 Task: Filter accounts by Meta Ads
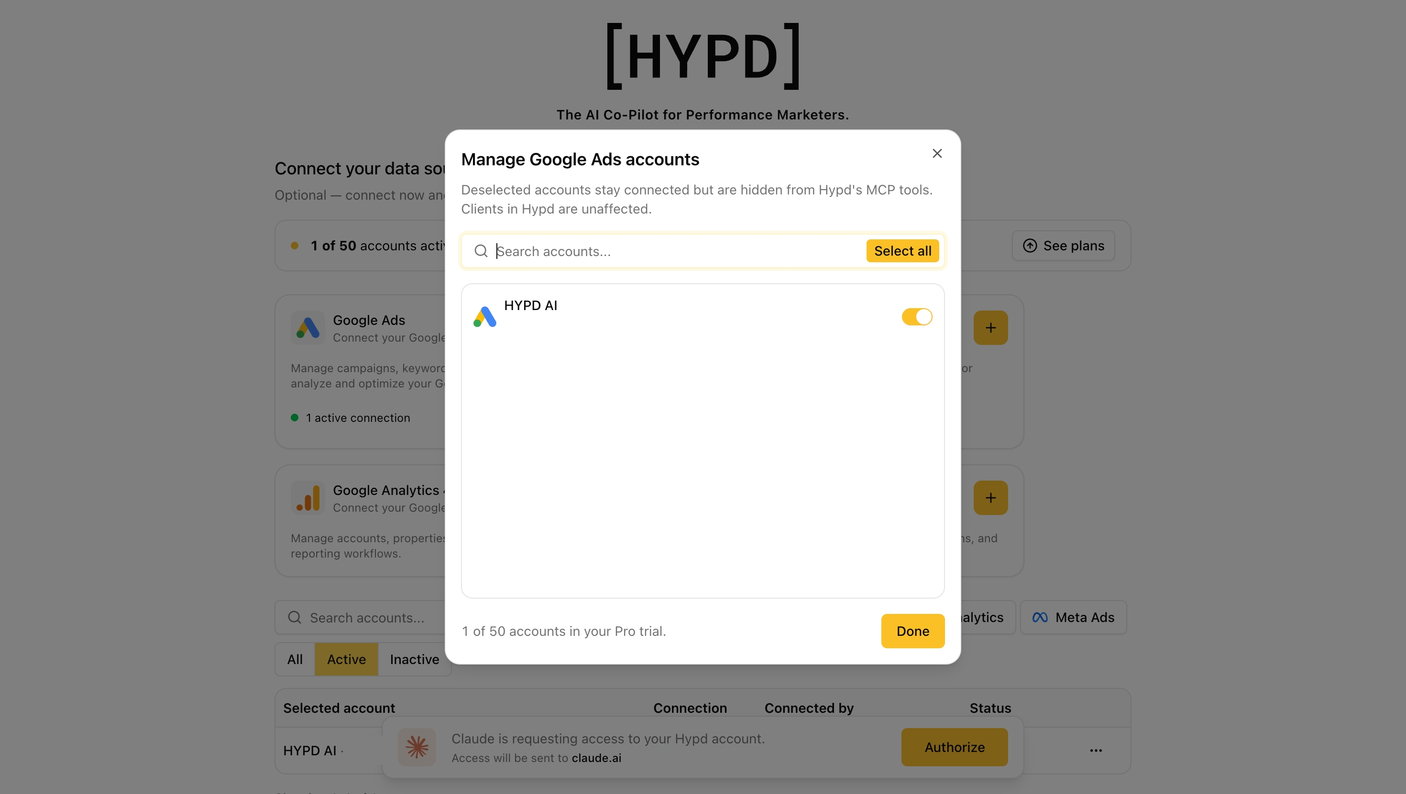click(1073, 617)
